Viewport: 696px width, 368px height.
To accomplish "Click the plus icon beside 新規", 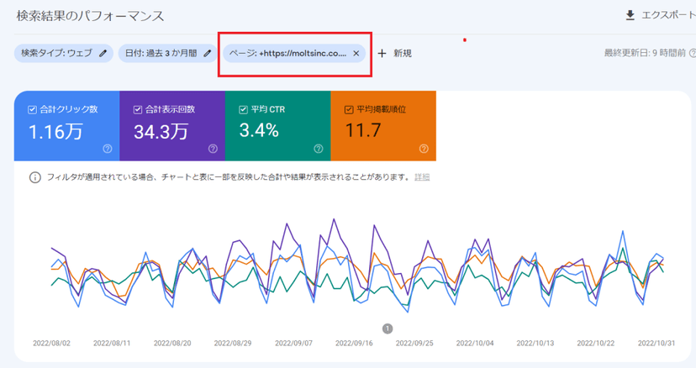I will 382,53.
